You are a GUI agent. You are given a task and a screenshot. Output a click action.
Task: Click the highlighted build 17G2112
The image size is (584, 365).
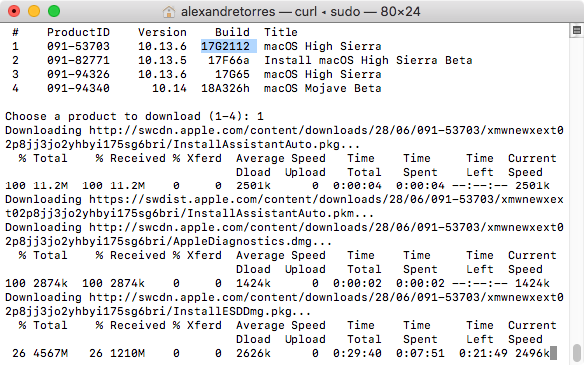(225, 46)
